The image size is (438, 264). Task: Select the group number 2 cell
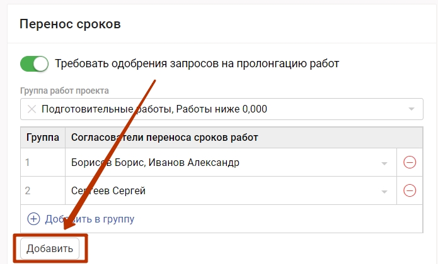(x=43, y=190)
